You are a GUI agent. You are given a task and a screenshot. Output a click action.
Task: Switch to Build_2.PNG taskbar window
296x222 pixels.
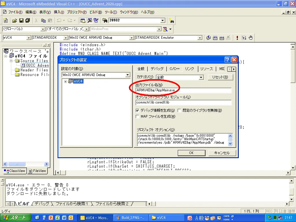[131, 218]
